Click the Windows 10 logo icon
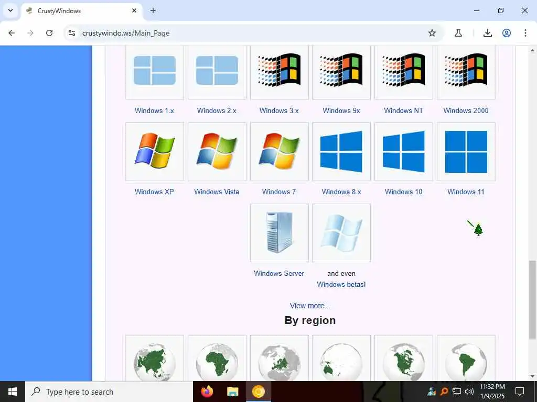 click(x=404, y=151)
